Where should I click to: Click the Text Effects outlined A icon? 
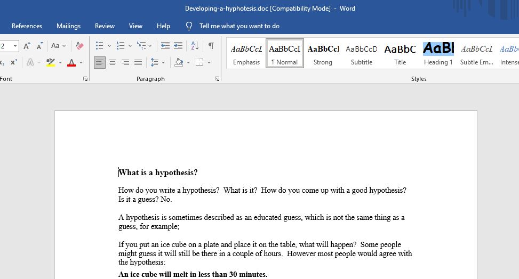[x=30, y=62]
